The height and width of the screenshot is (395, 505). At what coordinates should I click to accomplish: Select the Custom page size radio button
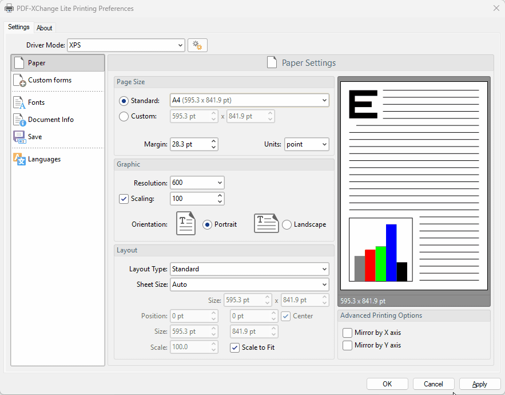124,116
